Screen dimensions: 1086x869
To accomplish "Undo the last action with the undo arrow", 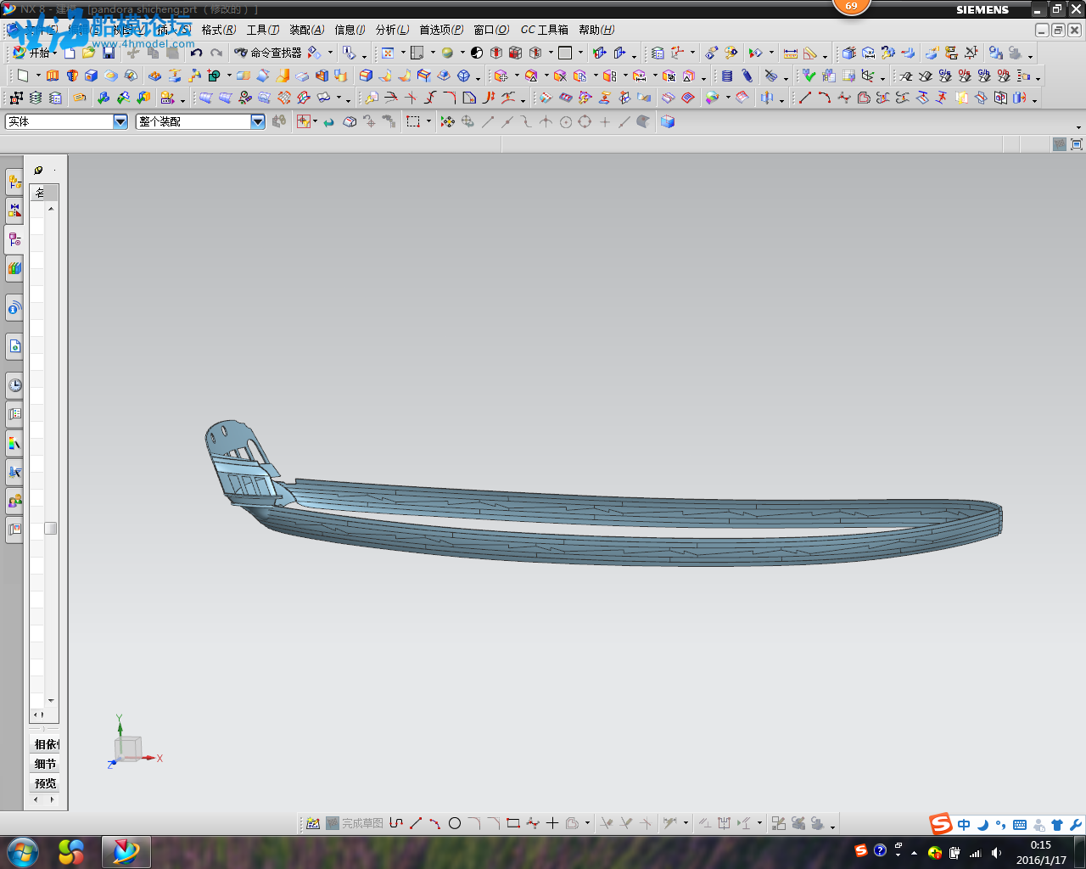I will coord(196,53).
